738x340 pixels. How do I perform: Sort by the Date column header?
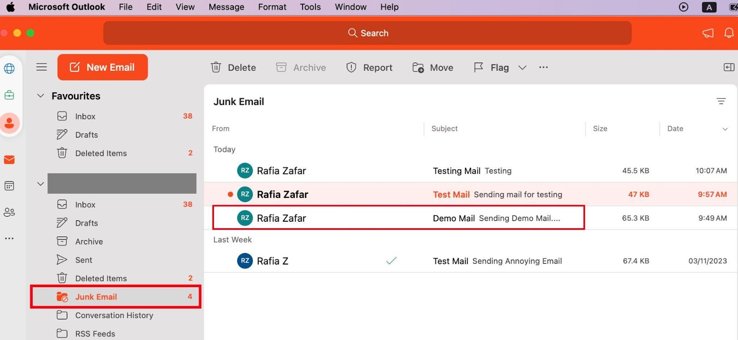(x=675, y=129)
